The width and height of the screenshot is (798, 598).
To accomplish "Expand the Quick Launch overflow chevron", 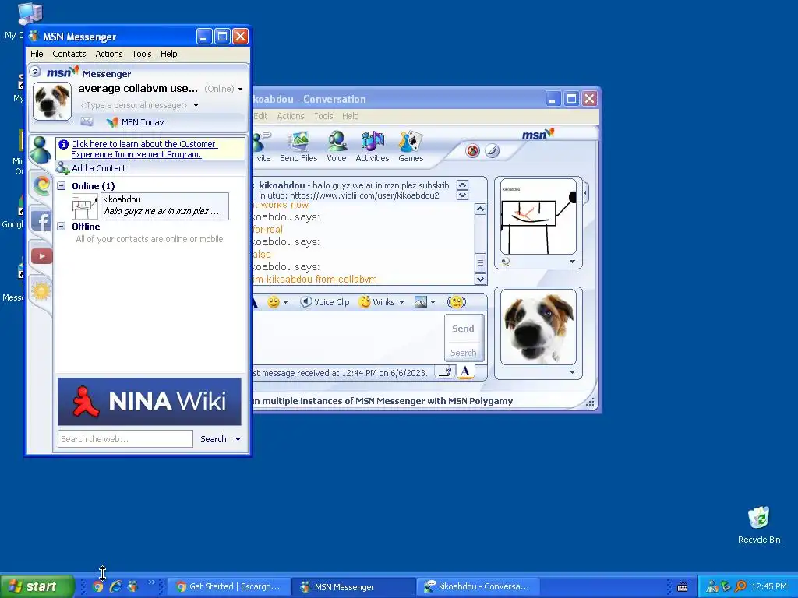I will (151, 582).
